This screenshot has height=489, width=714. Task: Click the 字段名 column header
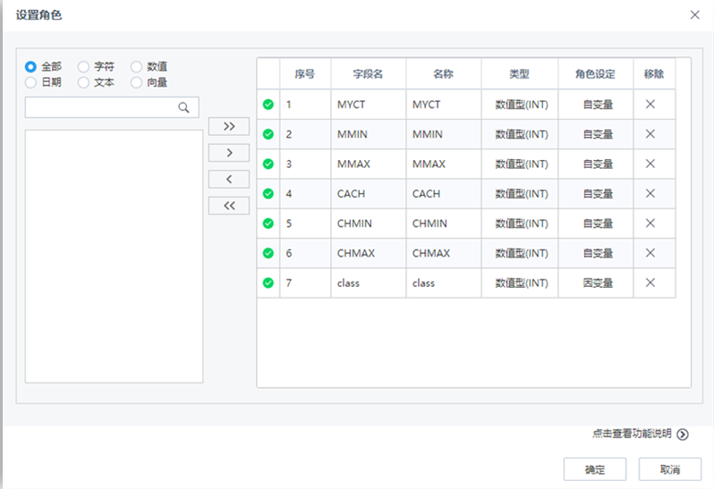[x=368, y=74]
